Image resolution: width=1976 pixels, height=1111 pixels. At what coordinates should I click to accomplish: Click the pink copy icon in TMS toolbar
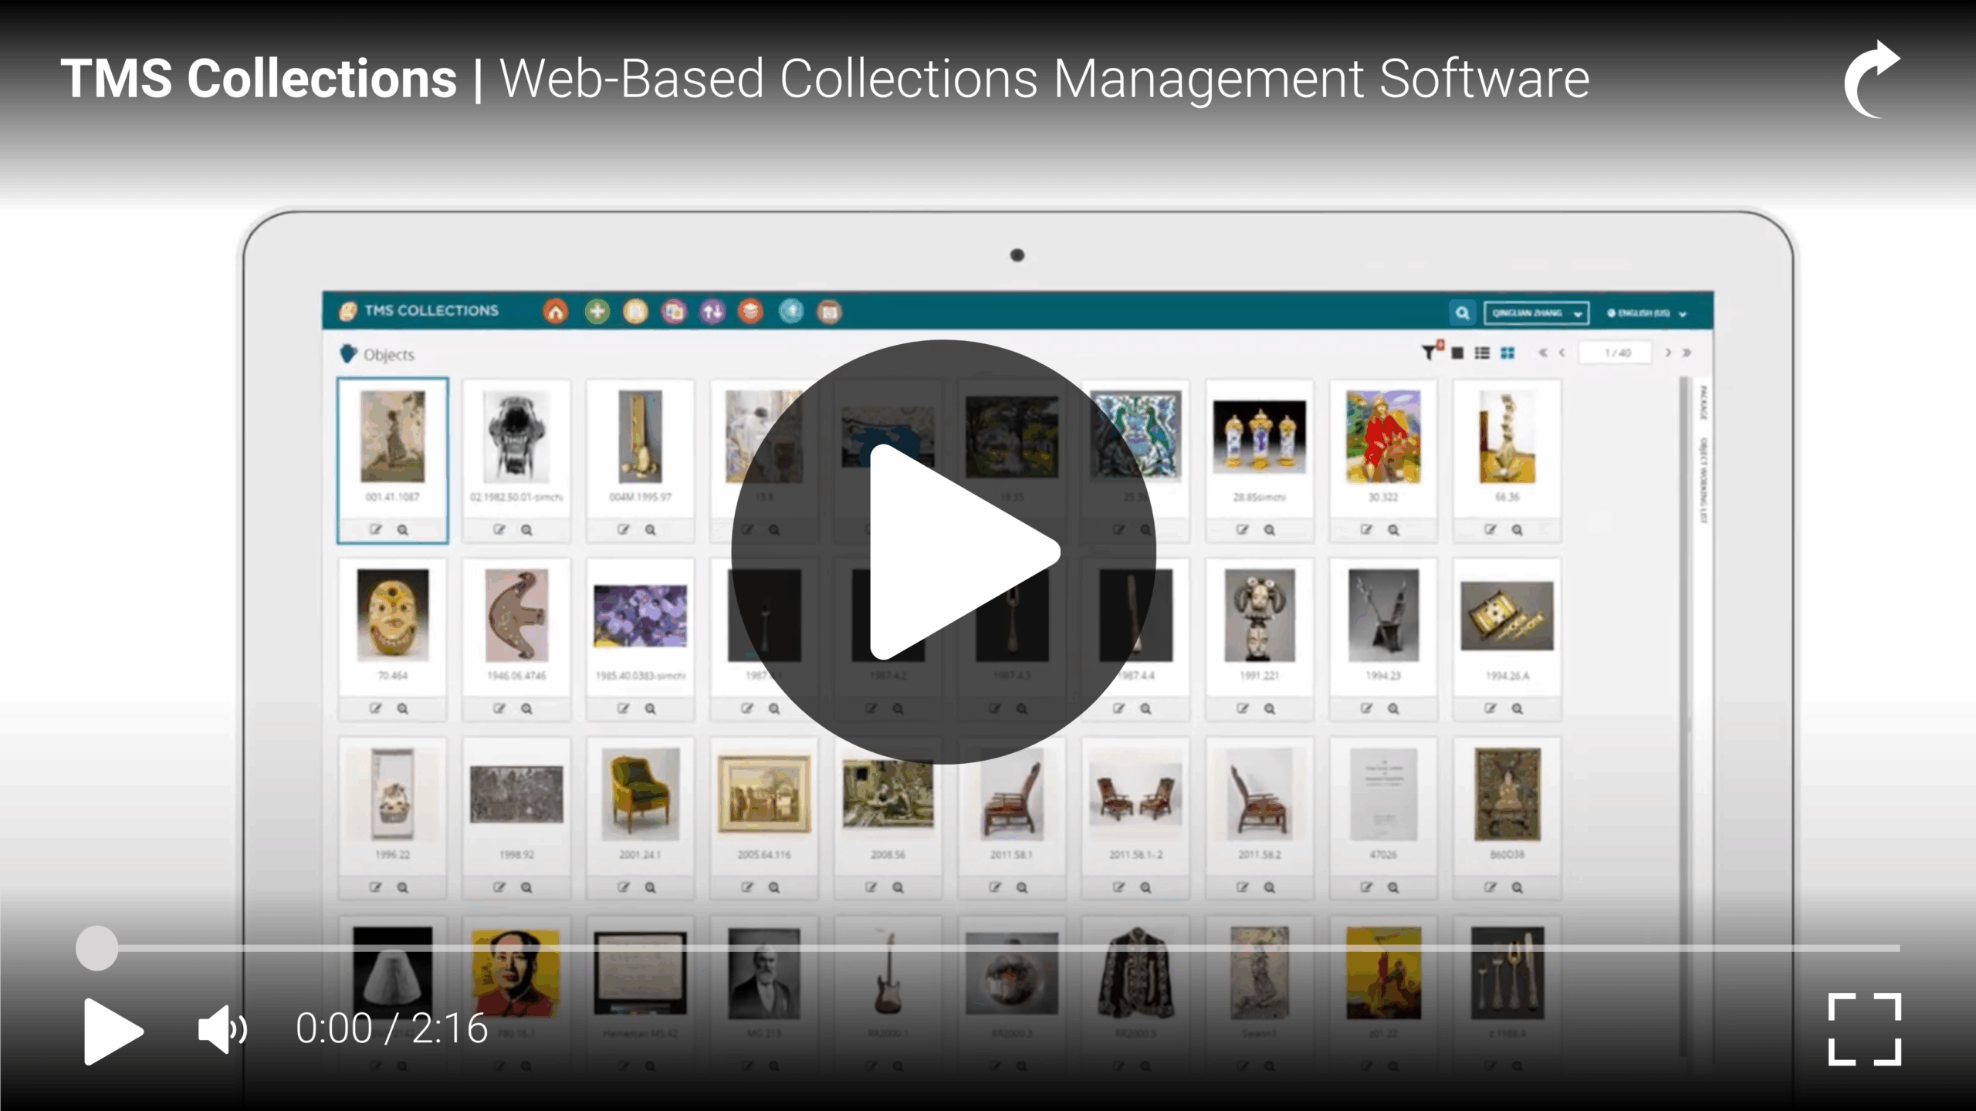pyautogui.click(x=674, y=312)
